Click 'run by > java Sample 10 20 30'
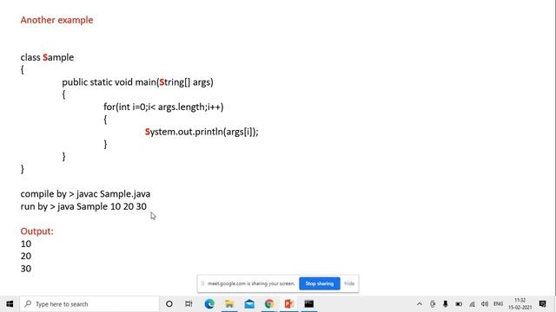The width and height of the screenshot is (556, 312). 83,206
